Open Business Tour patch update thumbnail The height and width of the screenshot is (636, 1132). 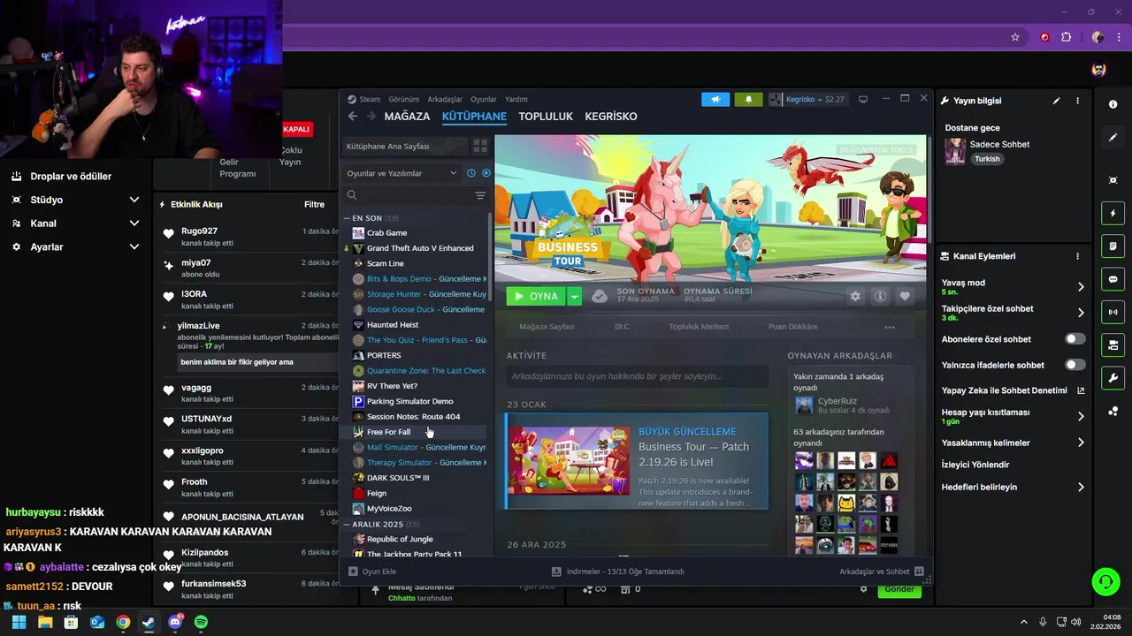[570, 459]
